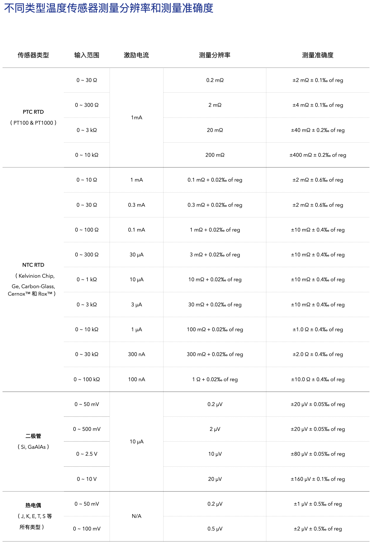The width and height of the screenshot is (372, 544).
Task: Select the 二极管 sensor type label
Action: pyautogui.click(x=33, y=436)
